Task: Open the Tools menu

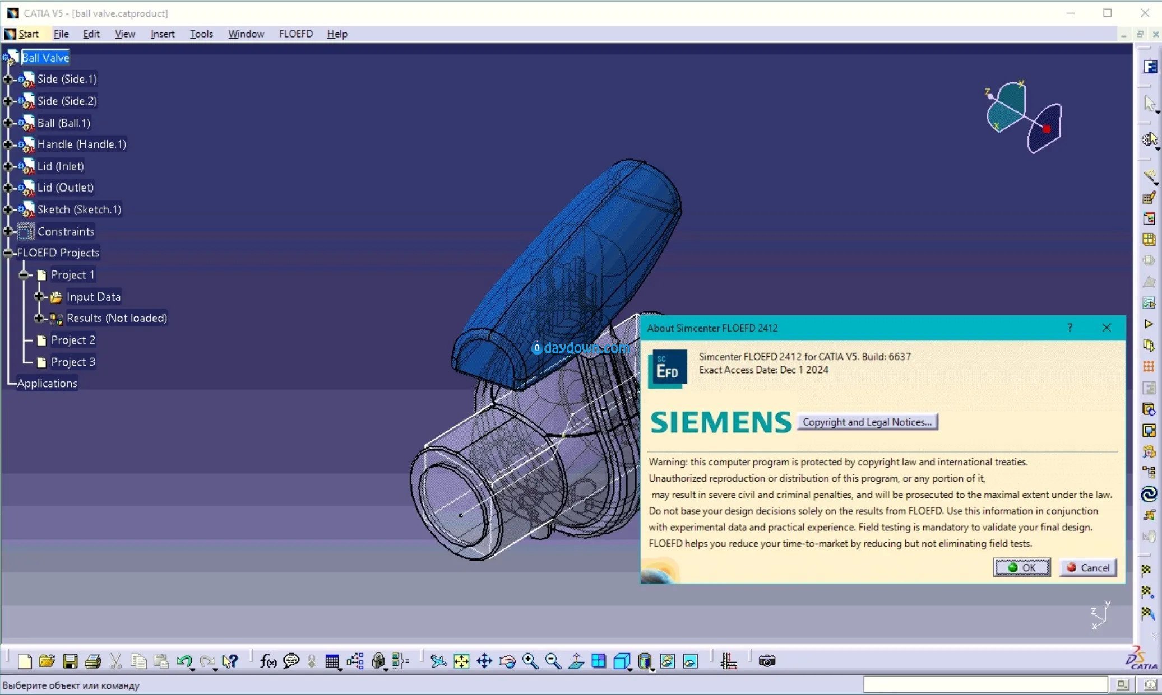Action: [x=201, y=34]
